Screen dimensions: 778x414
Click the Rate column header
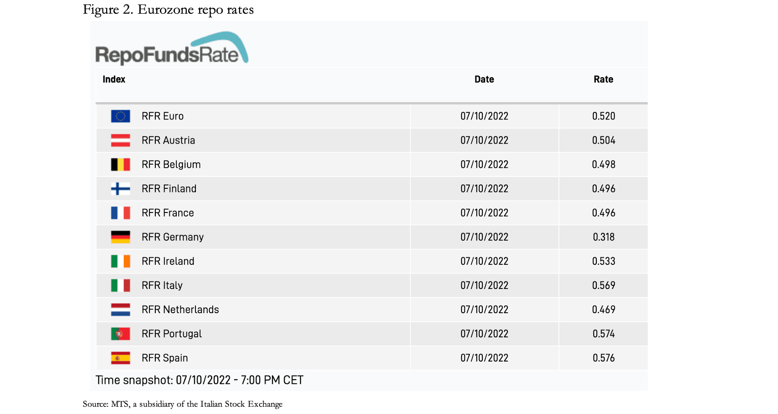604,79
